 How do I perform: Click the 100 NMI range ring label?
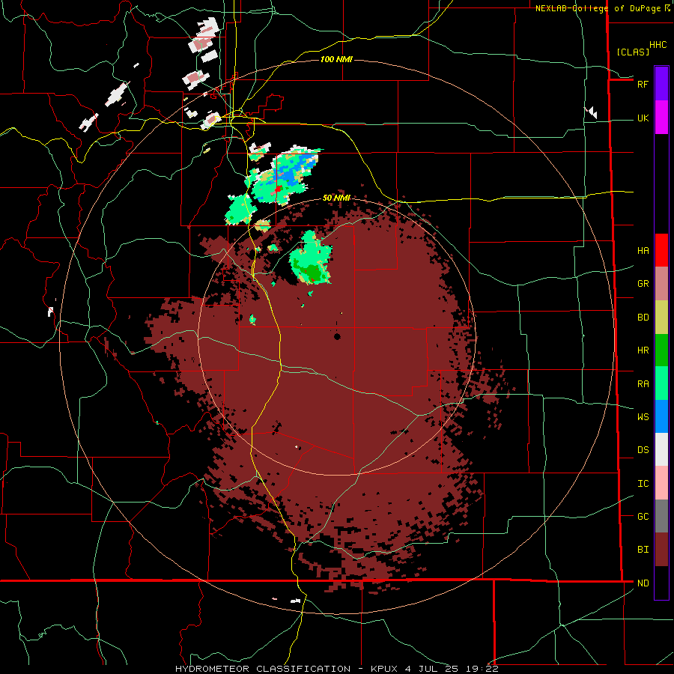[x=336, y=59]
